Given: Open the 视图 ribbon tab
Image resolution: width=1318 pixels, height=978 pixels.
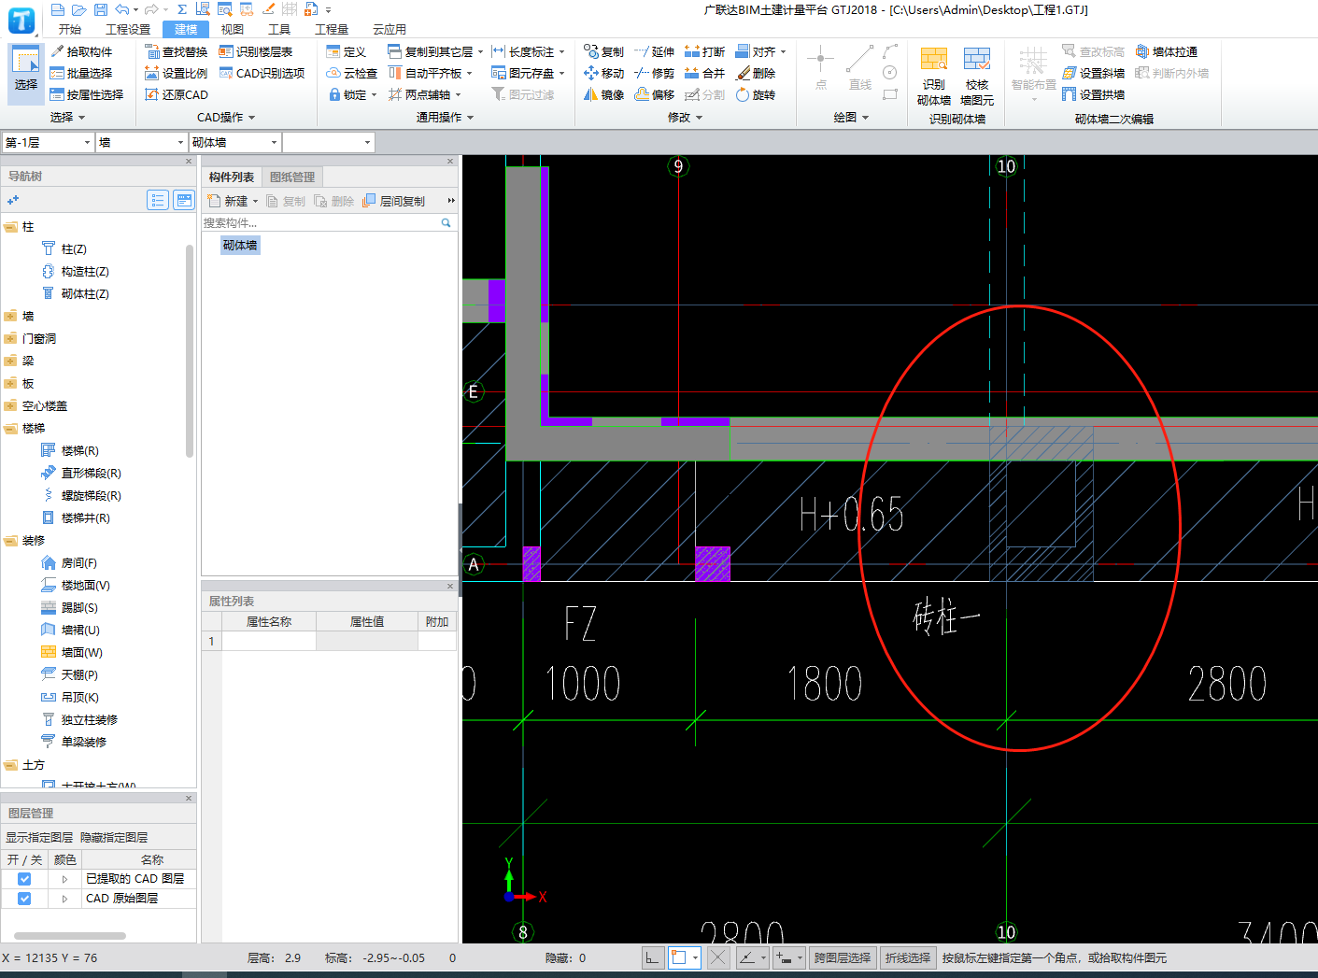Looking at the screenshot, I should tap(233, 29).
